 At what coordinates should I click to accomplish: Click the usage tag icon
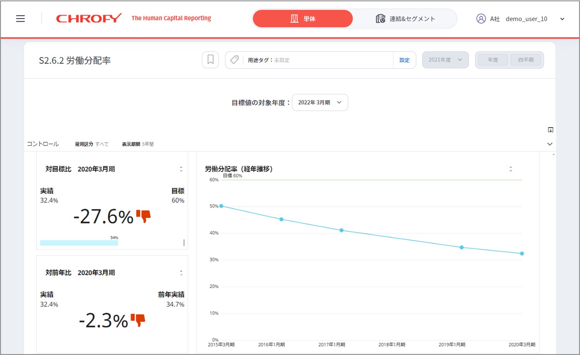tap(234, 60)
